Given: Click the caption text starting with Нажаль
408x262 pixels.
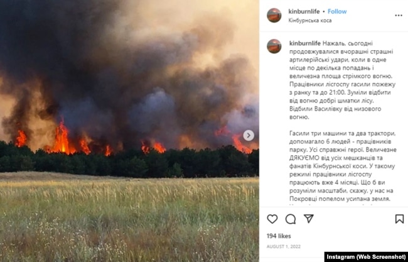Looking at the screenshot, I should [x=342, y=80].
